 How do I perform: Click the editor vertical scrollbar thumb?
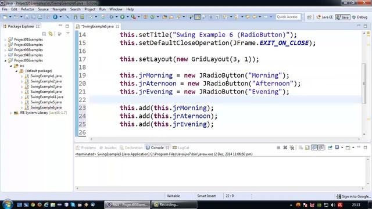(364, 84)
